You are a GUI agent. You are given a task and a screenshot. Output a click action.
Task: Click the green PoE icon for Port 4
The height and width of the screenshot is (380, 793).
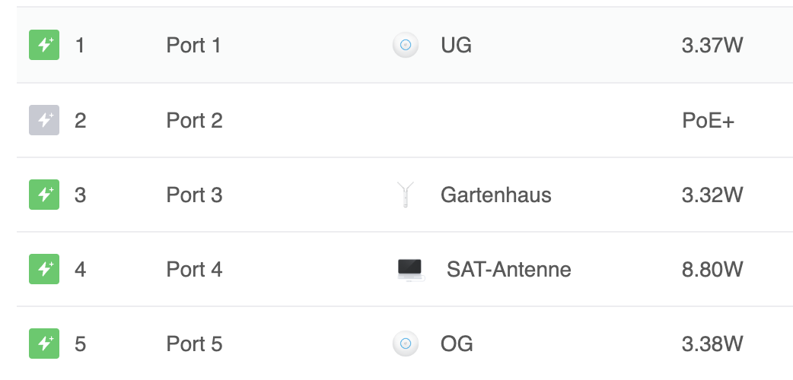43,269
